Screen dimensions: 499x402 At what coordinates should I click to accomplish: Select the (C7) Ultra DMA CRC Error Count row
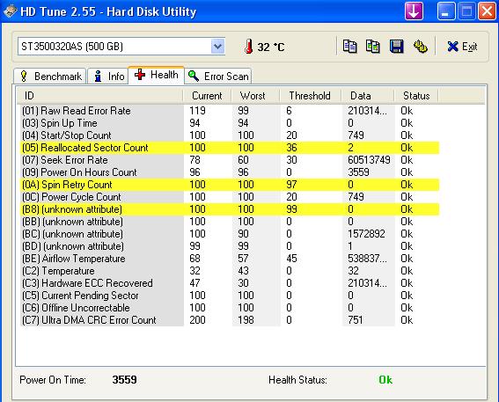tap(230, 320)
